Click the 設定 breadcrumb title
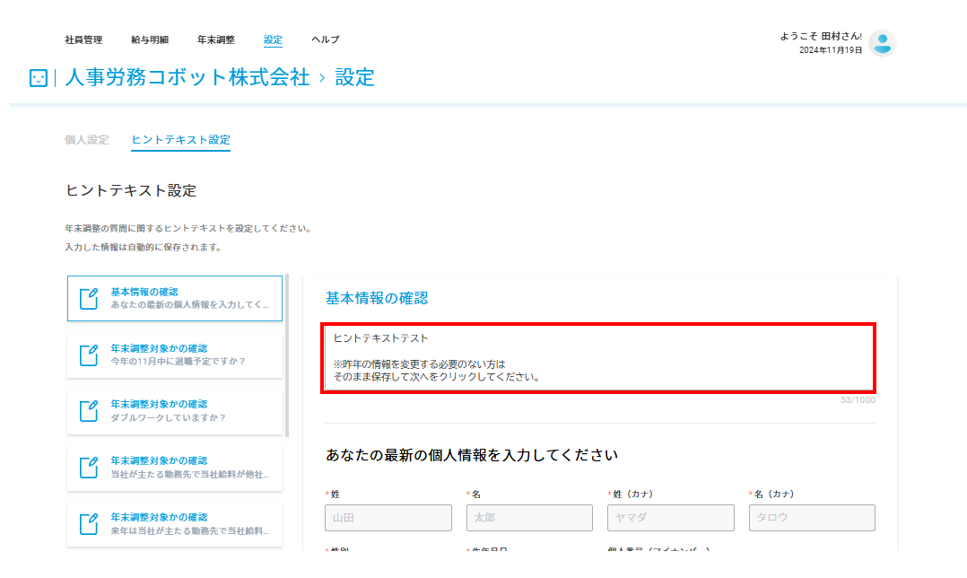Image resolution: width=967 pixels, height=578 pixels. [x=354, y=77]
